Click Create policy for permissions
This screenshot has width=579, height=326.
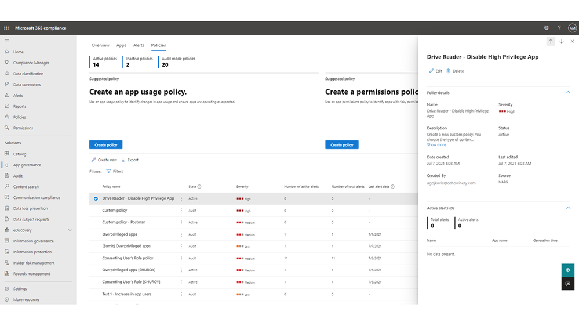341,145
